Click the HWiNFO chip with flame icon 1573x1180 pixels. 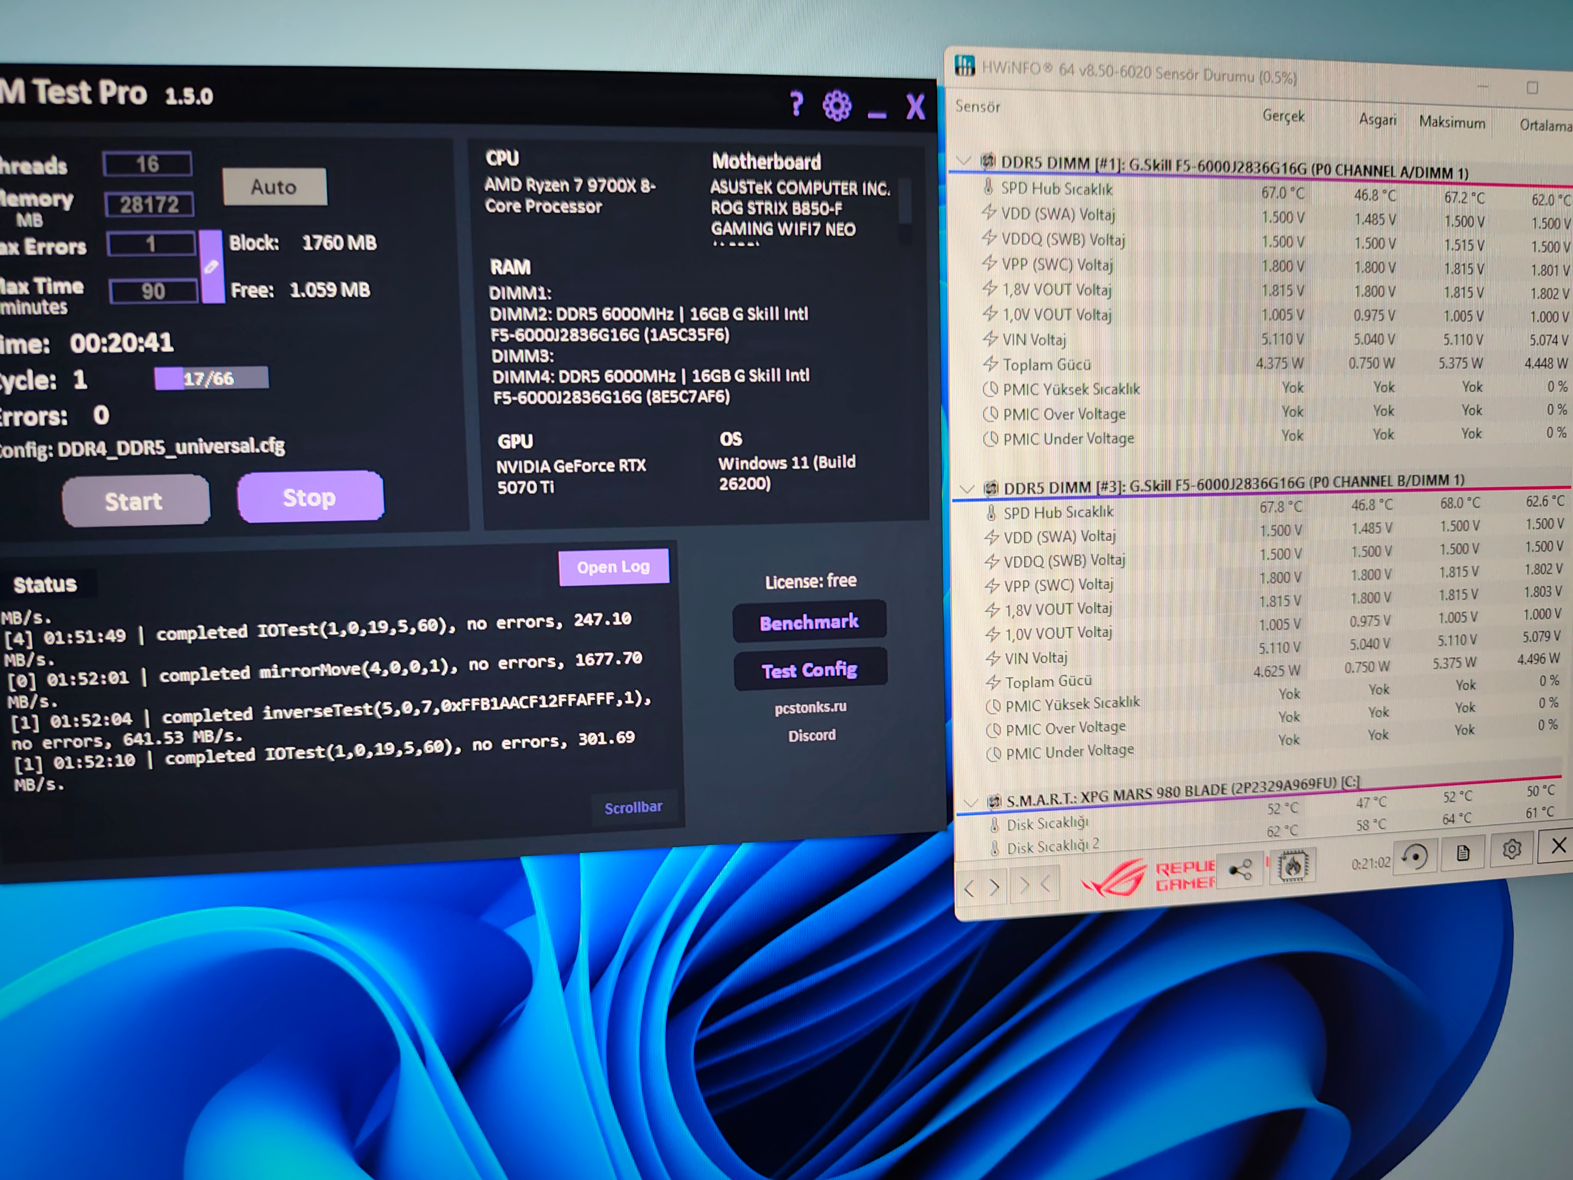tap(1292, 866)
